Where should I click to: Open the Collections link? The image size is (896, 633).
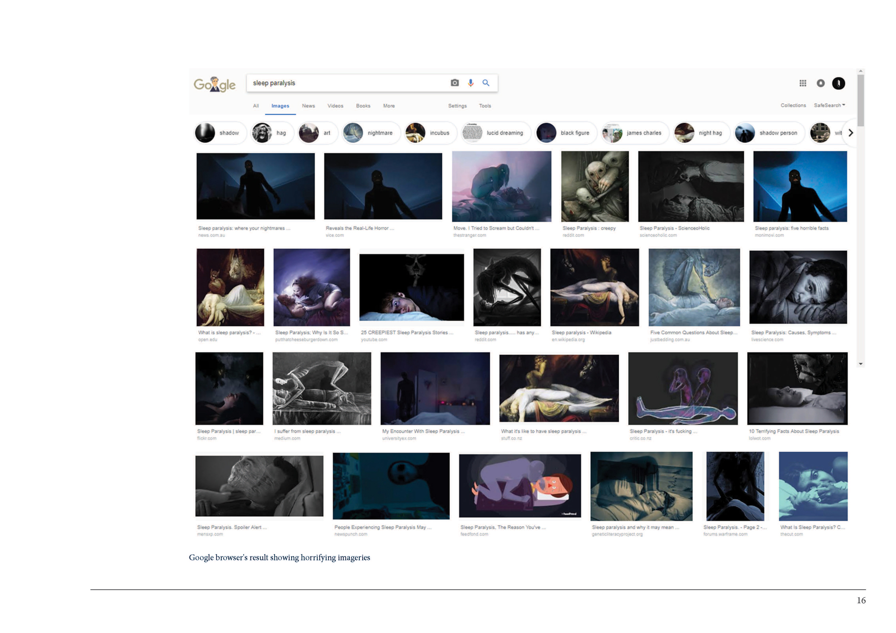[x=793, y=106]
